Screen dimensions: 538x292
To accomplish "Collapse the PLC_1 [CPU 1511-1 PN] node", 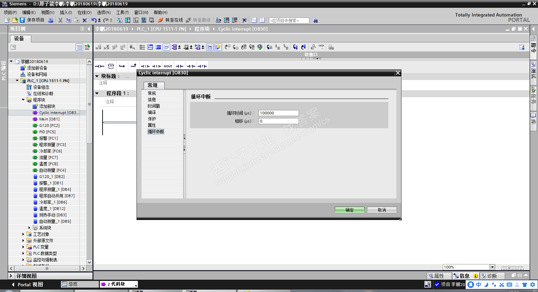I will click(x=17, y=81).
